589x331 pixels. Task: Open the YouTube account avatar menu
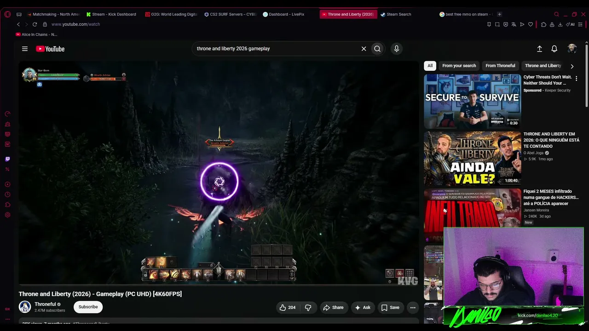tap(572, 49)
